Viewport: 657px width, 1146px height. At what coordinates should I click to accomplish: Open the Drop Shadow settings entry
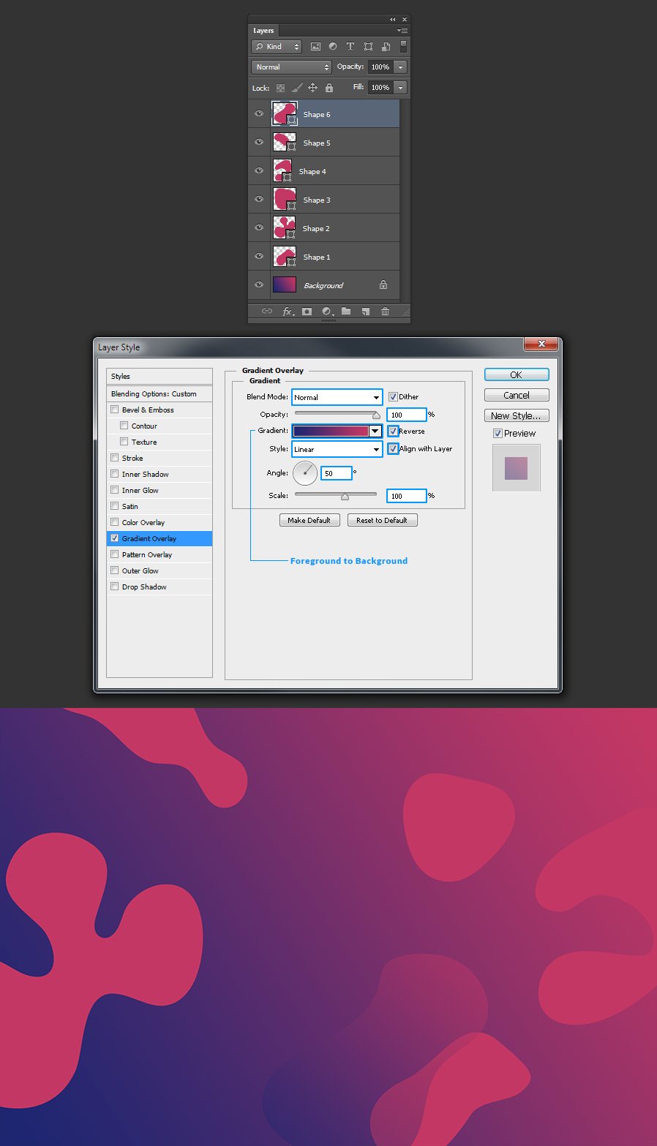[159, 587]
